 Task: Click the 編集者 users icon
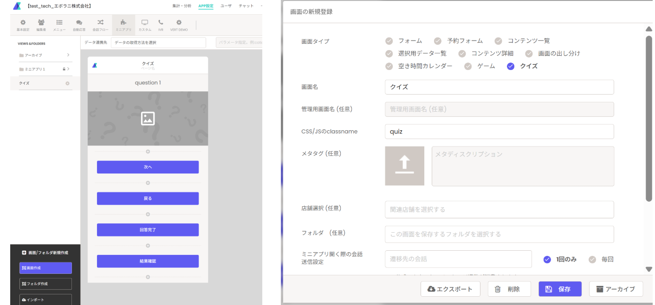41,22
